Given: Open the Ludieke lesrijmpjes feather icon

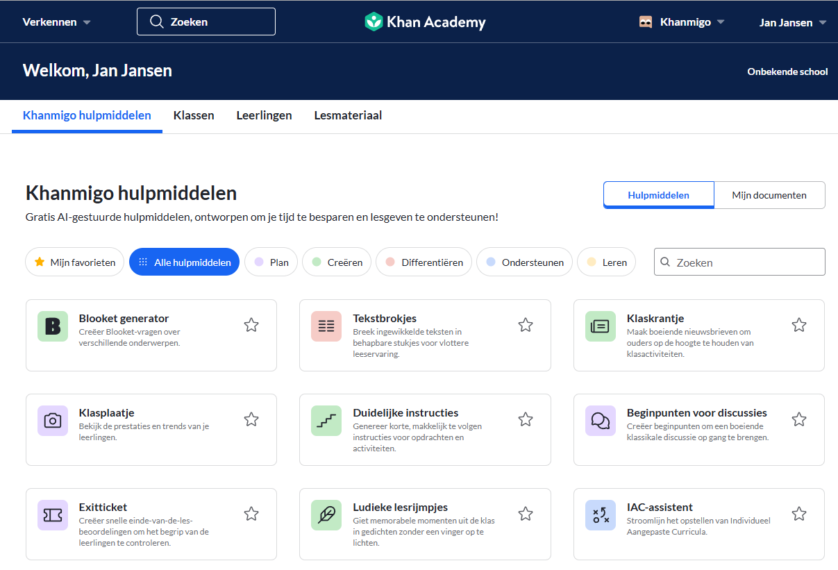Looking at the screenshot, I should click(326, 515).
